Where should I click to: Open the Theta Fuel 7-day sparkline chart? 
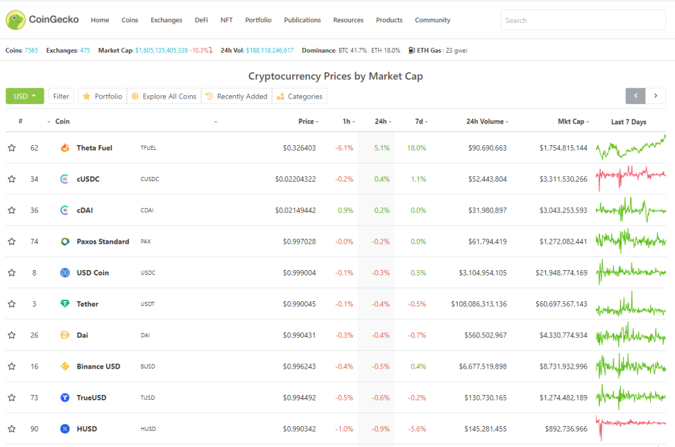[630, 148]
